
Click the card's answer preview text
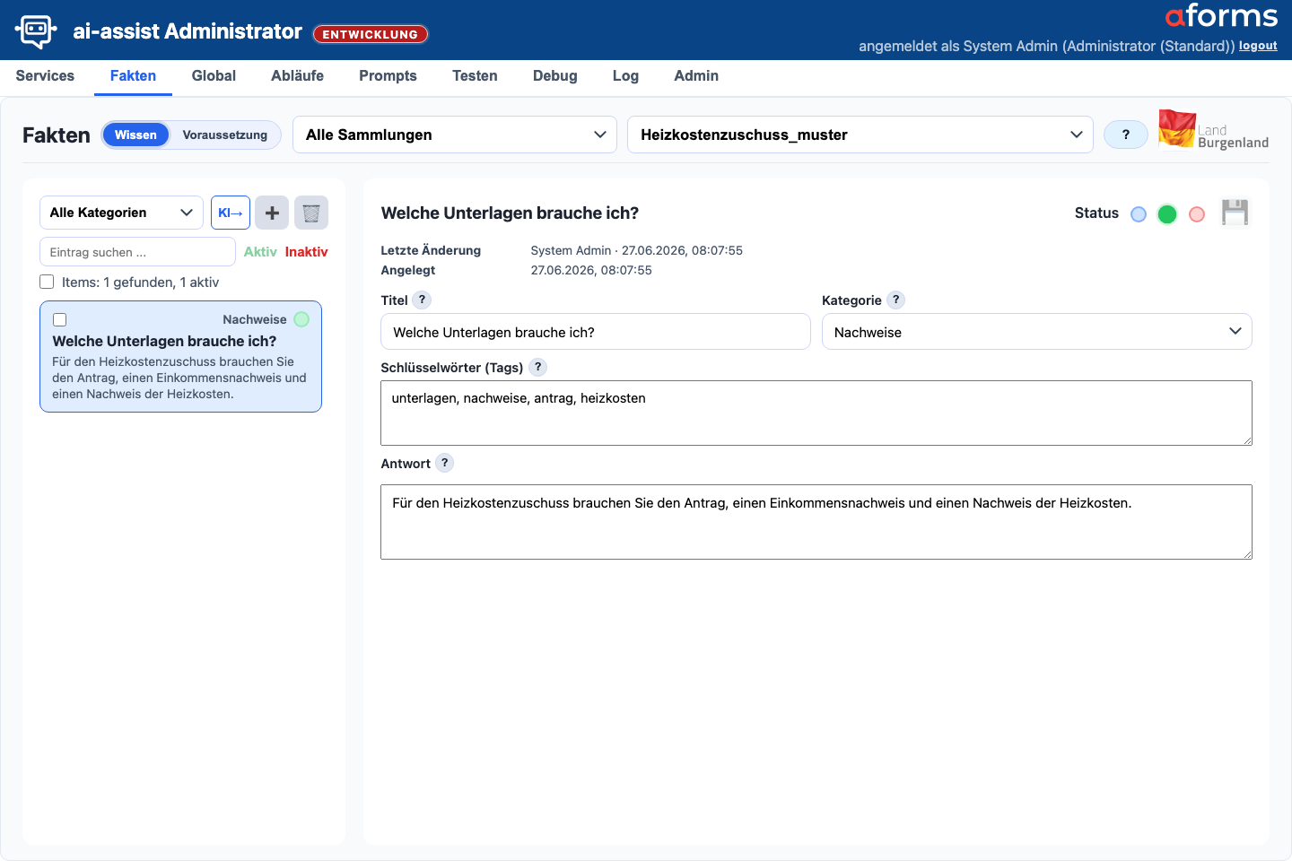pos(179,378)
